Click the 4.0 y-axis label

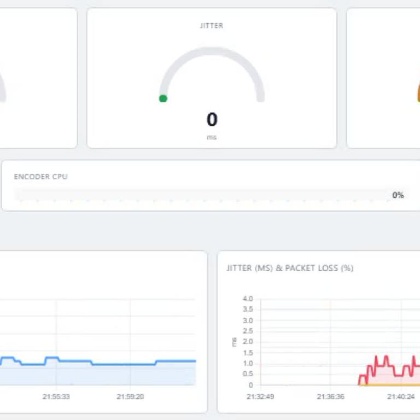pos(248,299)
